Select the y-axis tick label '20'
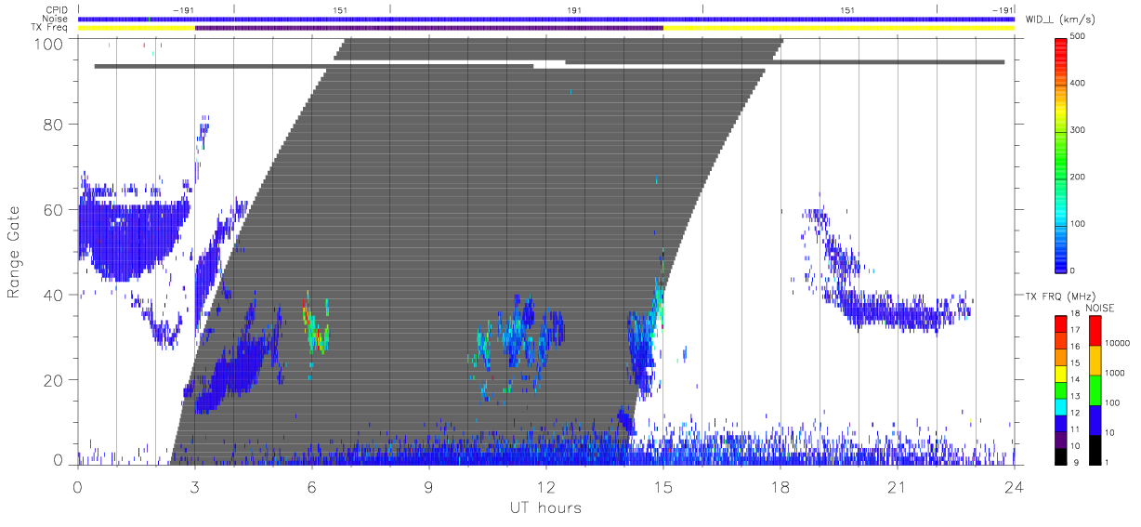This screenshot has width=1141, height=527. pyautogui.click(x=52, y=380)
